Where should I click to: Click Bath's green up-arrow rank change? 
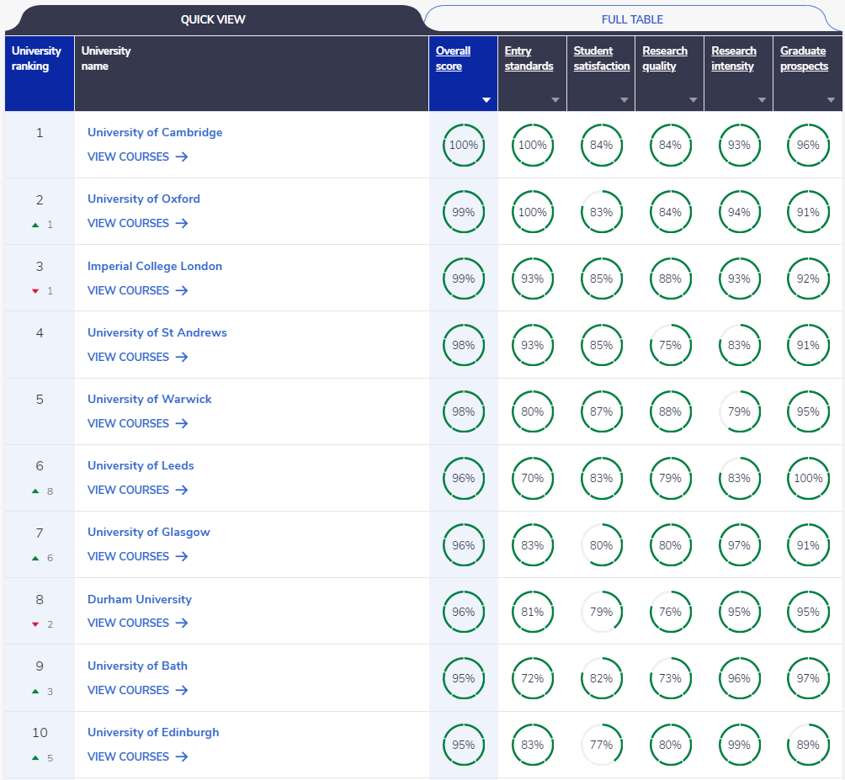tap(35, 691)
